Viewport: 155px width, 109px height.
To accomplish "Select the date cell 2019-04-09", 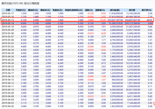I will (x=8, y=93).
